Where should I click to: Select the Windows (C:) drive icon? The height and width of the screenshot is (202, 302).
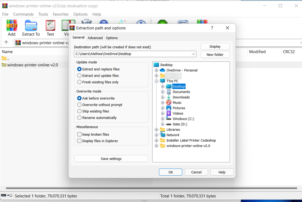coord(169,119)
